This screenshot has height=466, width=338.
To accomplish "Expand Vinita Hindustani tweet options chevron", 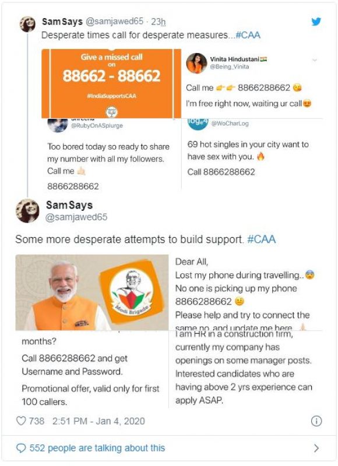I will tap(315, 61).
